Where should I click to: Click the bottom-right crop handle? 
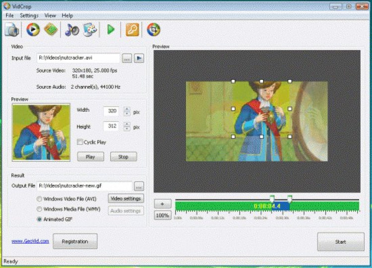tap(290, 136)
